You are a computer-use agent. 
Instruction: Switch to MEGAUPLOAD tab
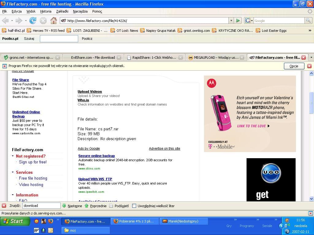(x=216, y=58)
